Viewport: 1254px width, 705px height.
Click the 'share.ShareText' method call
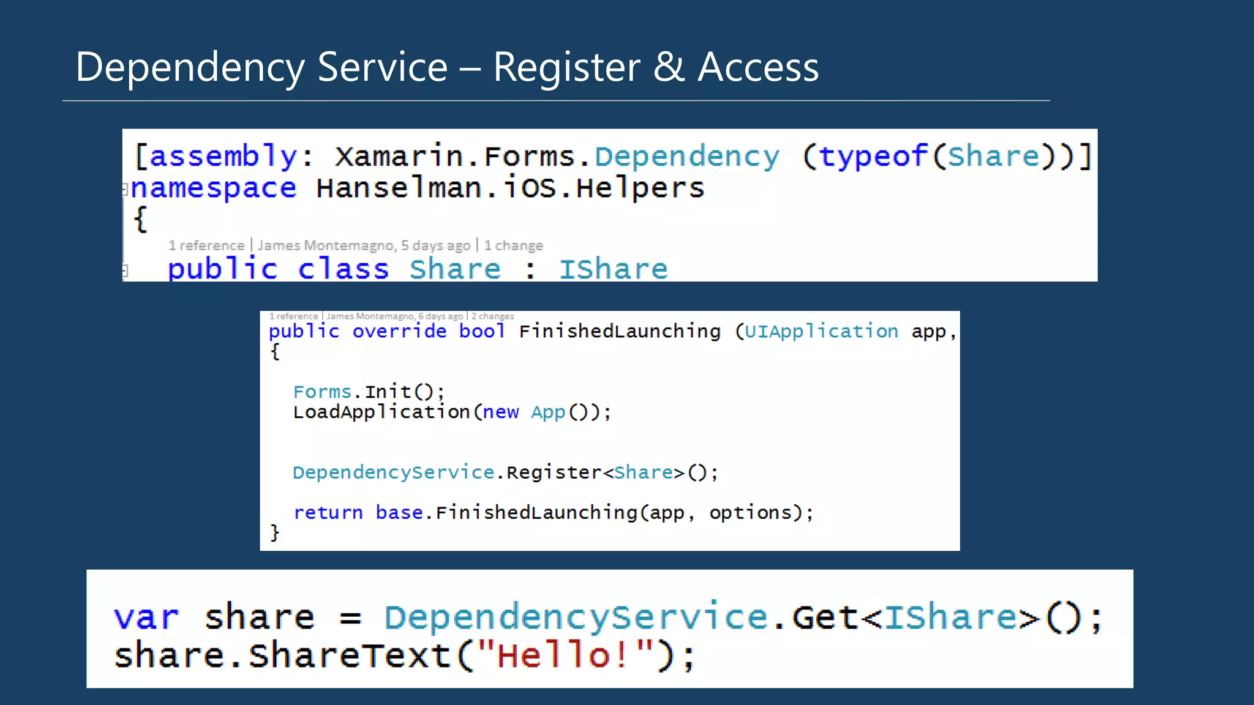[x=282, y=655]
